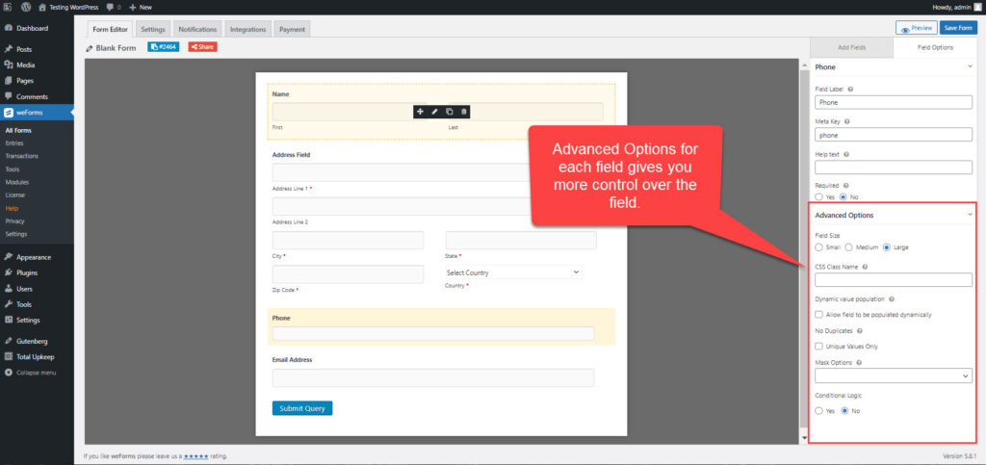This screenshot has height=465, width=986.
Task: Open Modules under weForms
Action: coord(17,182)
